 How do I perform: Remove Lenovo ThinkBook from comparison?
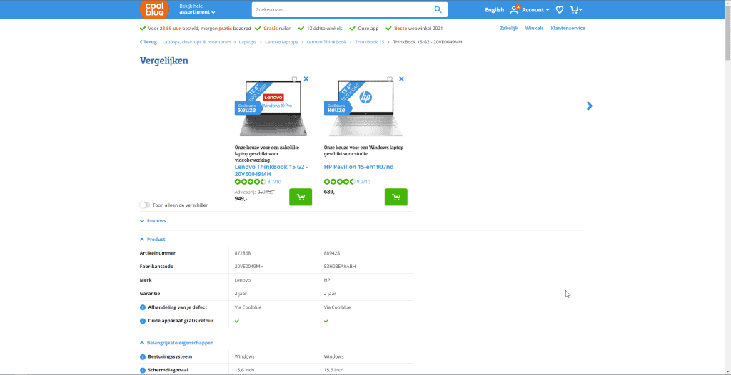point(306,78)
